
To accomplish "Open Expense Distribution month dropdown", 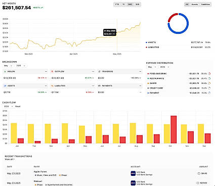I will tap(152, 67).
